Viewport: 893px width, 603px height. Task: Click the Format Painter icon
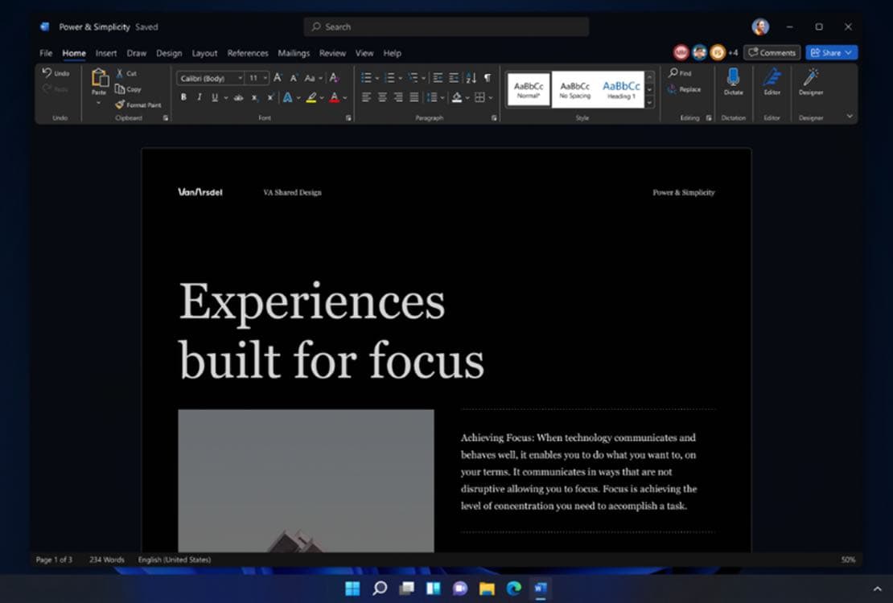click(x=120, y=105)
